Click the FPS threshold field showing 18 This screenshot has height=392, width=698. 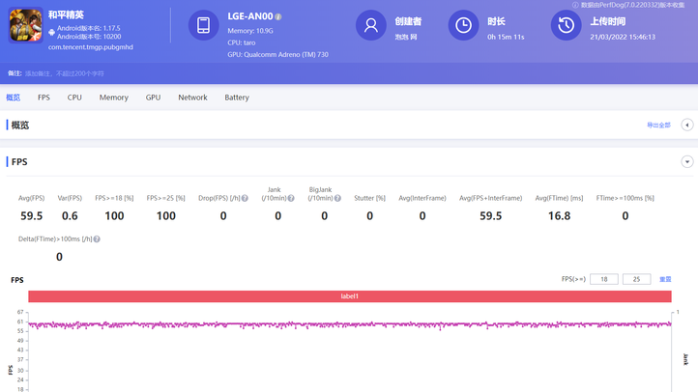603,279
